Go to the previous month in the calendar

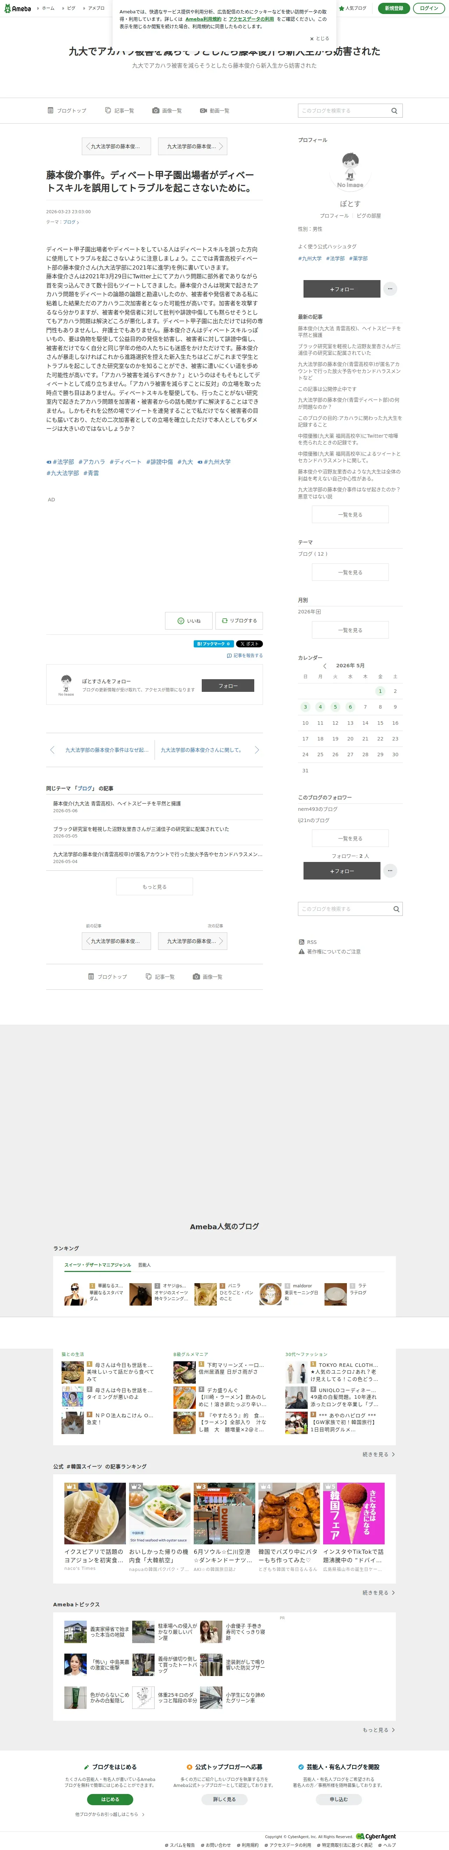point(324,666)
